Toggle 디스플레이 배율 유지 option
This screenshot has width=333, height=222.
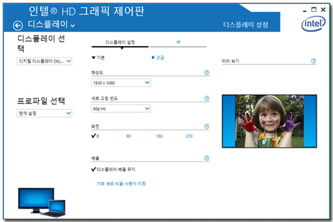113,169
